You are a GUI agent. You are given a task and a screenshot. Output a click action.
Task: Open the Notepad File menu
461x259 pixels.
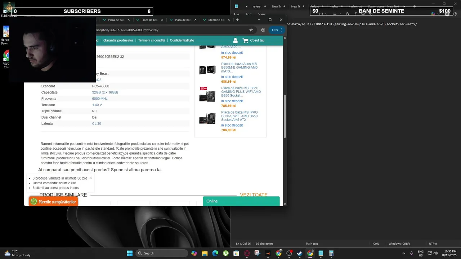click(237, 14)
